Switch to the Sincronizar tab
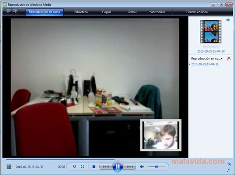This screenshot has width=235, height=175. (x=157, y=12)
